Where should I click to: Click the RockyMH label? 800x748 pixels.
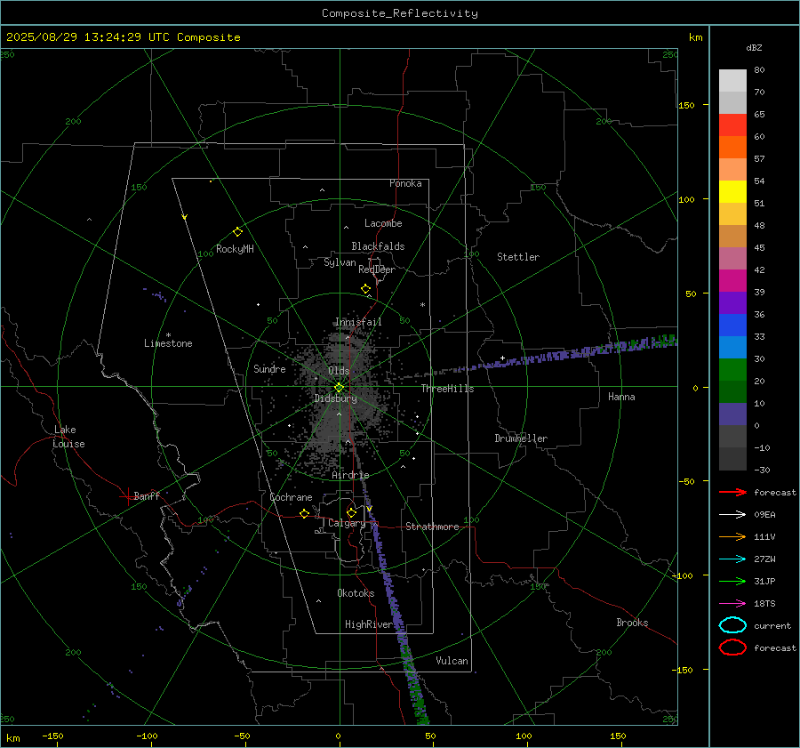pos(235,249)
